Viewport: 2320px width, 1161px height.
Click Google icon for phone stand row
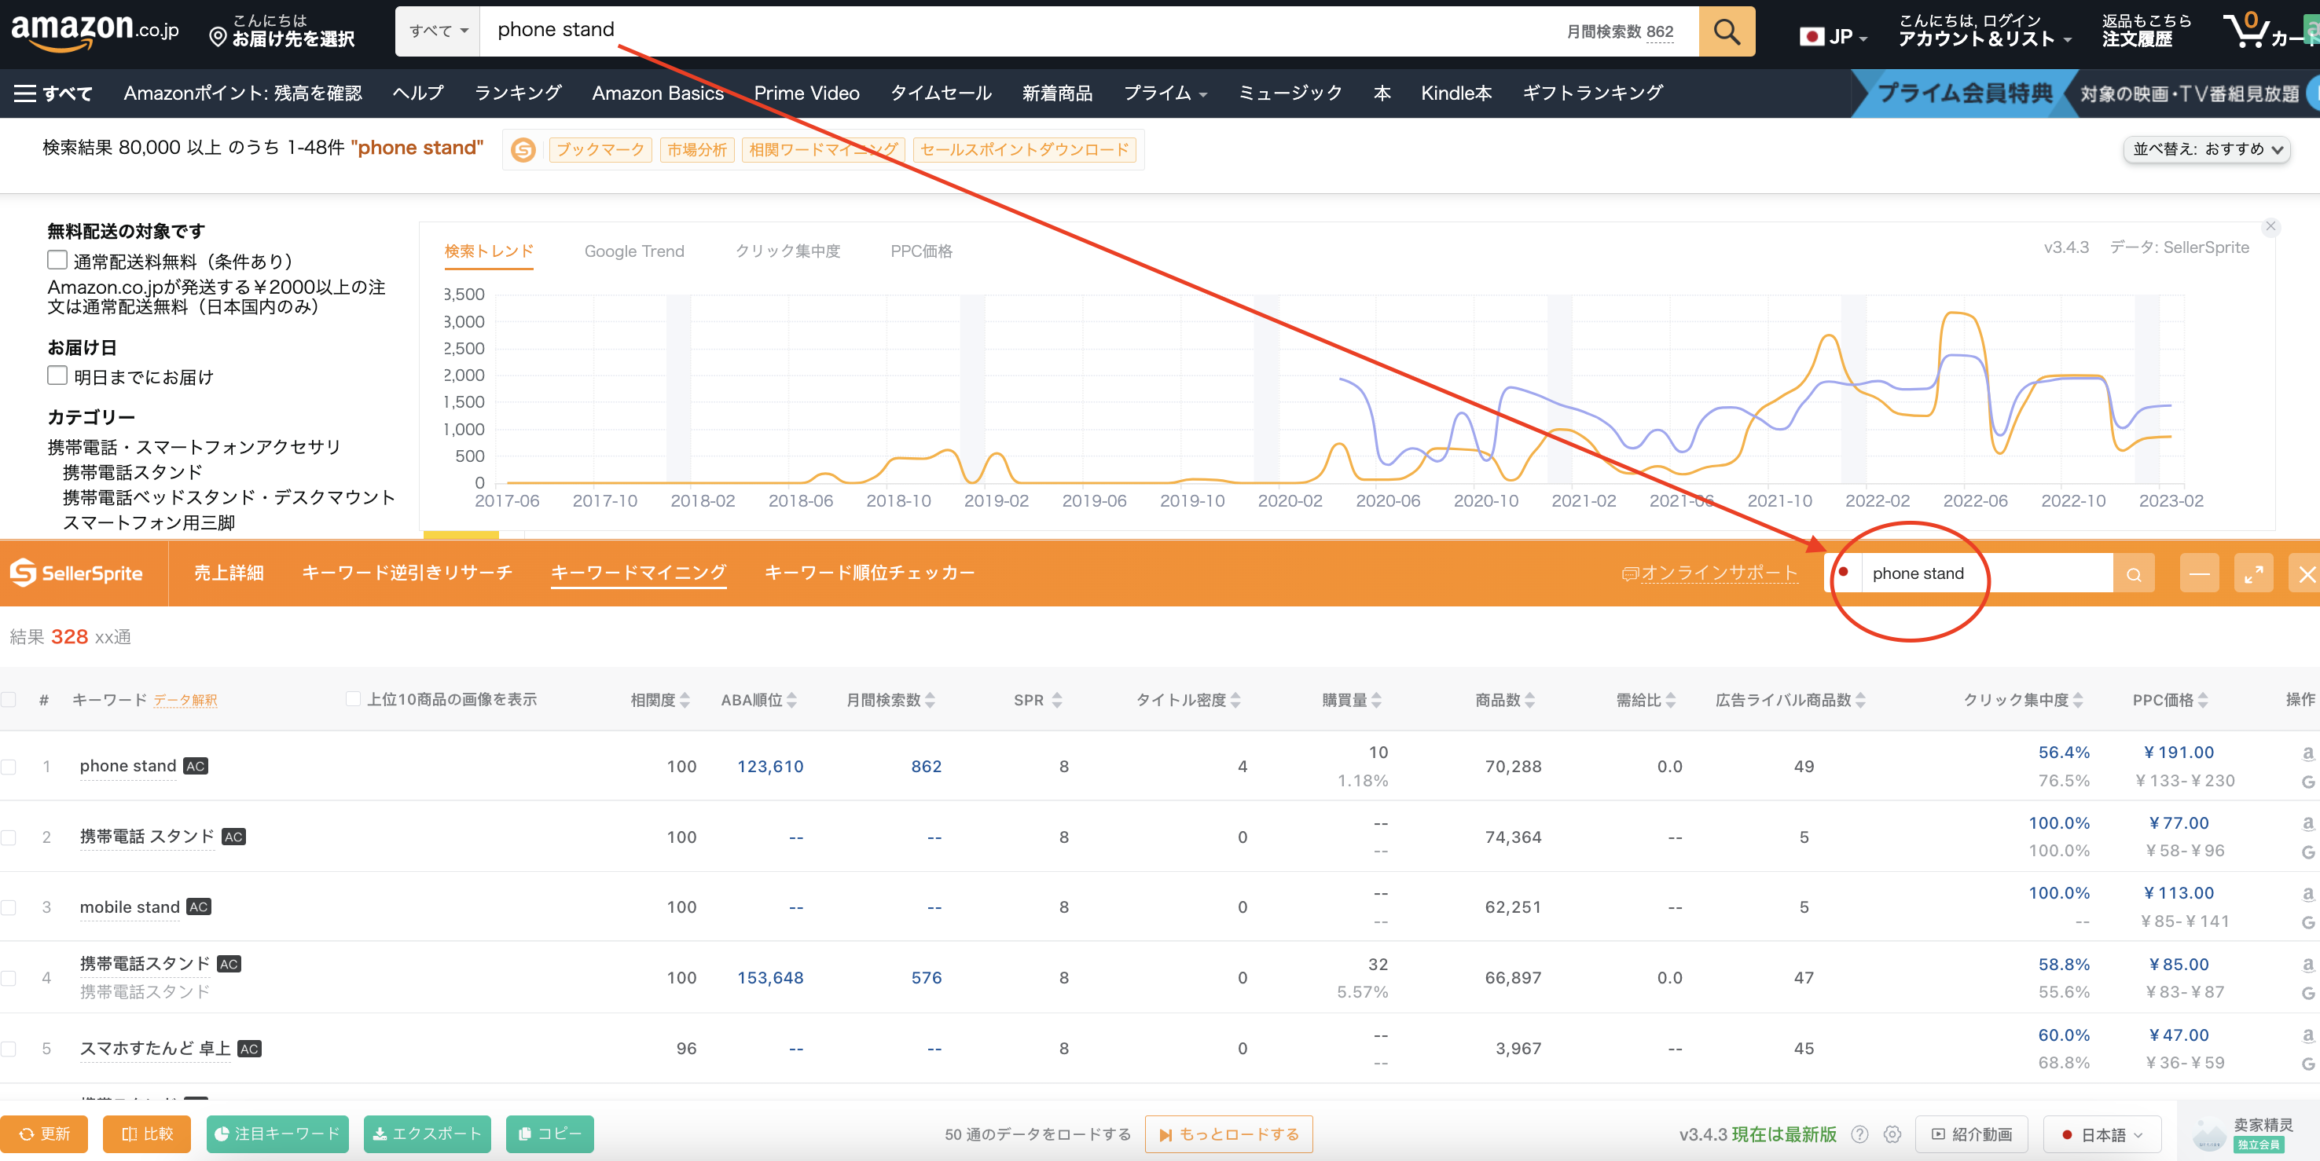2307,781
